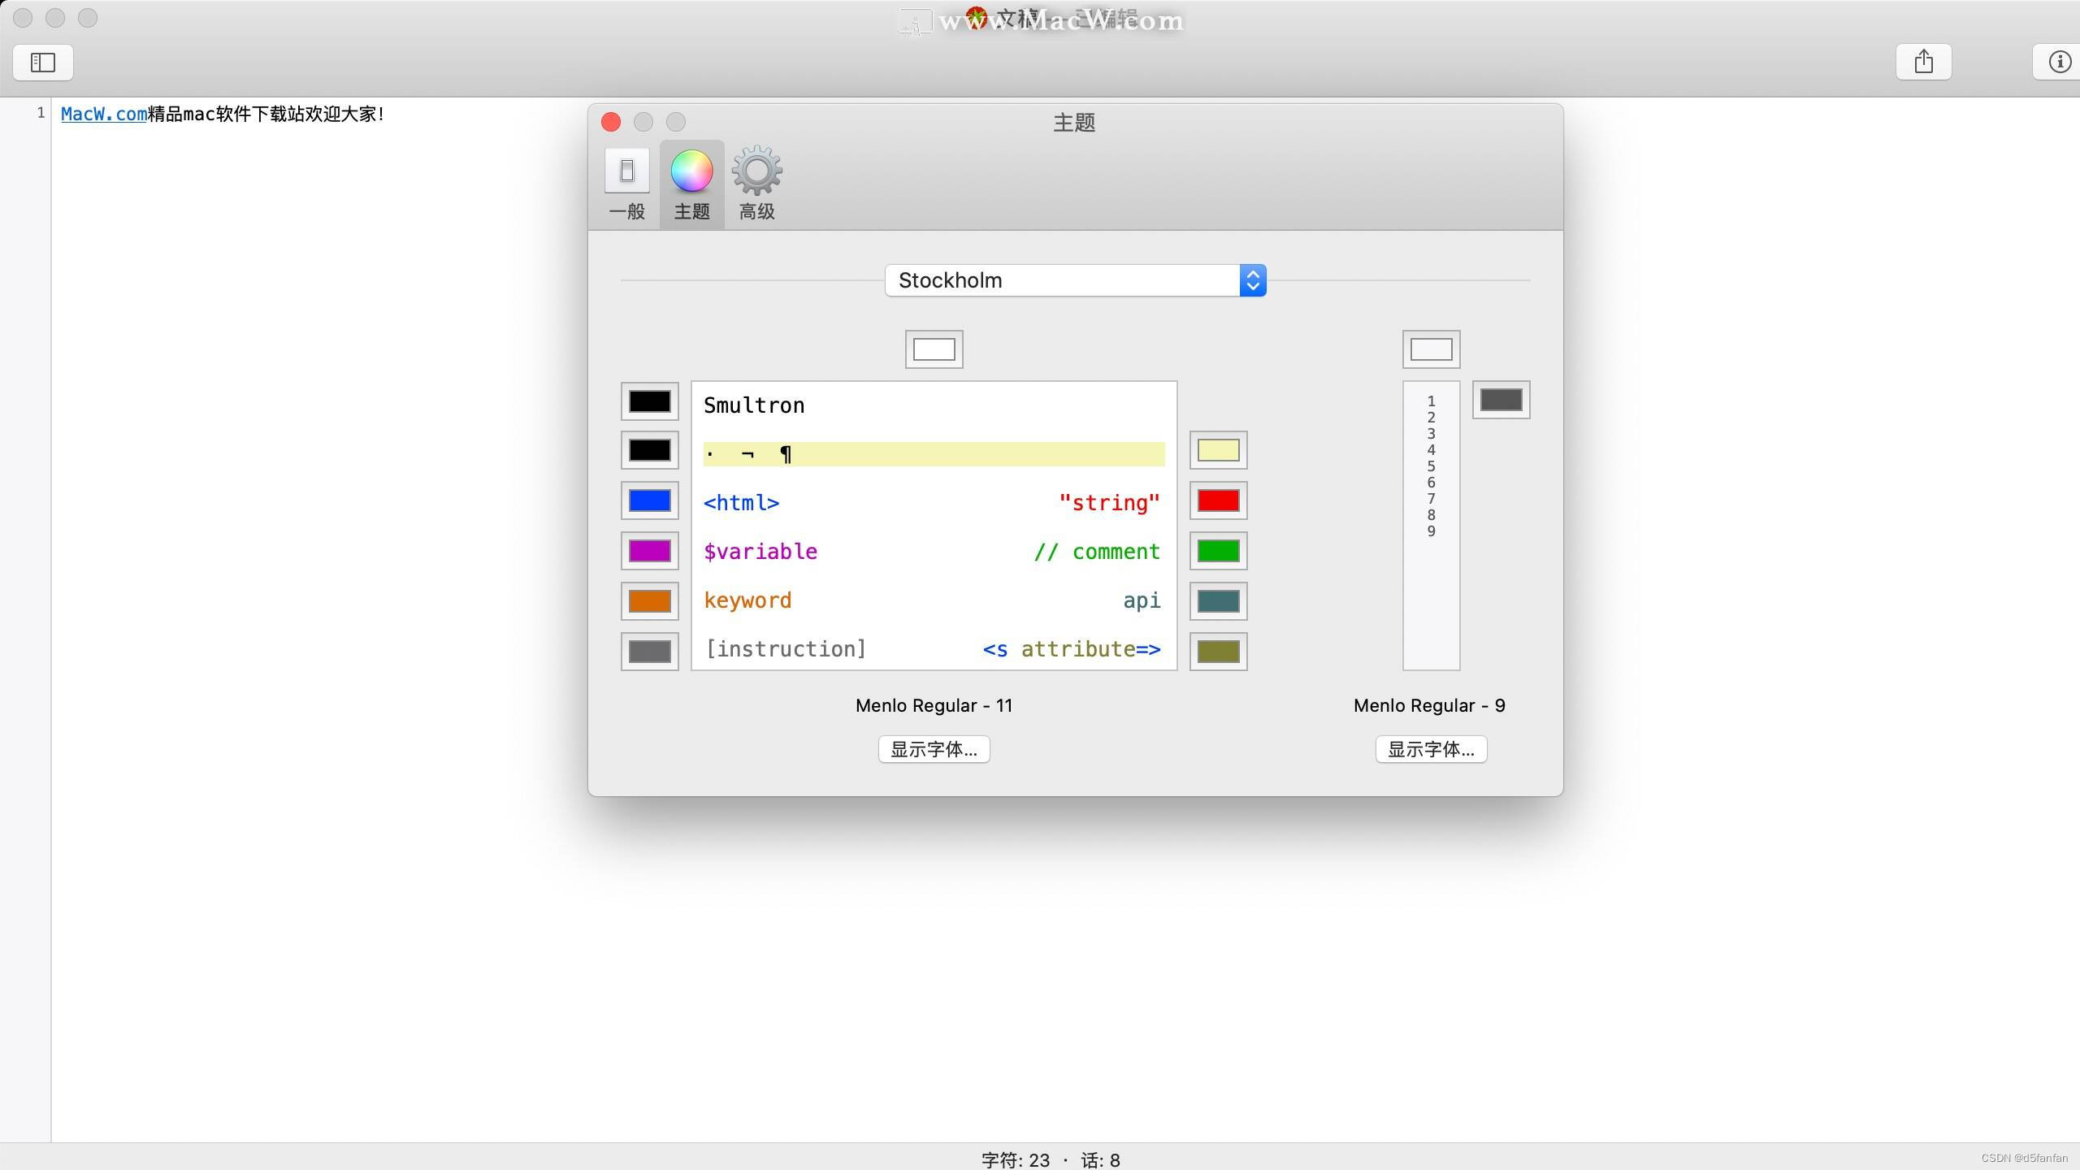Open the Stockholm theme dropdown

(1064, 280)
